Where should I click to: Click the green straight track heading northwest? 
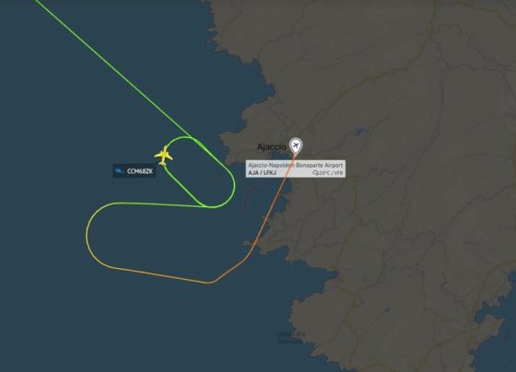point(111,68)
